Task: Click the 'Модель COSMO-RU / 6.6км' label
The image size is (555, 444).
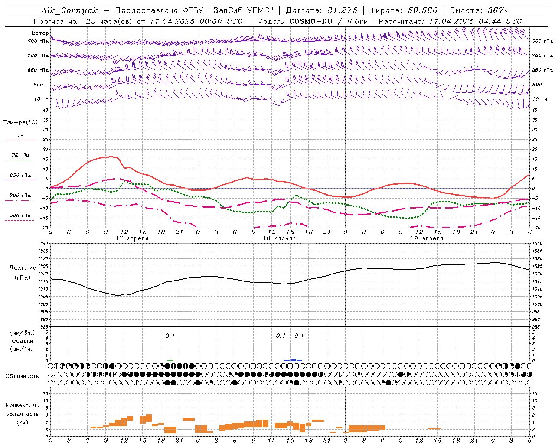Action: click(312, 21)
